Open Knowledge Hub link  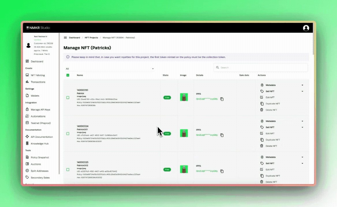40,144
